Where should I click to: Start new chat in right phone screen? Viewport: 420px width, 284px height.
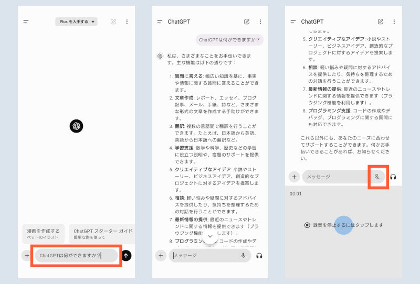380,21
